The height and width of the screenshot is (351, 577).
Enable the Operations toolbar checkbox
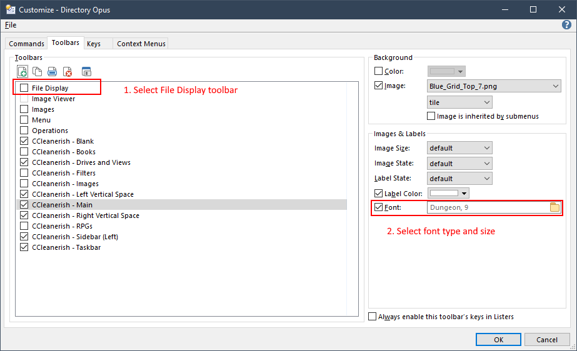(24, 131)
